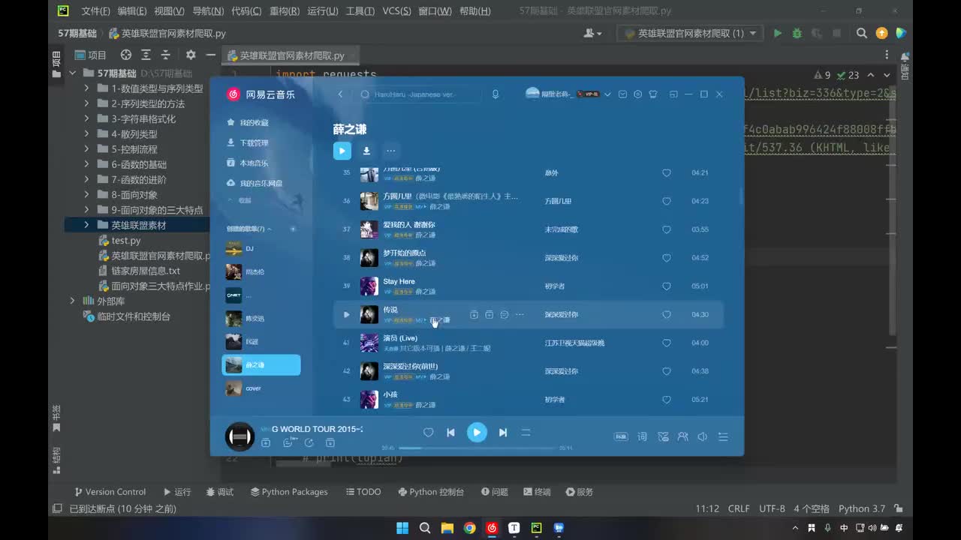961x540 pixels.
Task: Open 下载管理 in the music sidebar
Action: click(248, 142)
